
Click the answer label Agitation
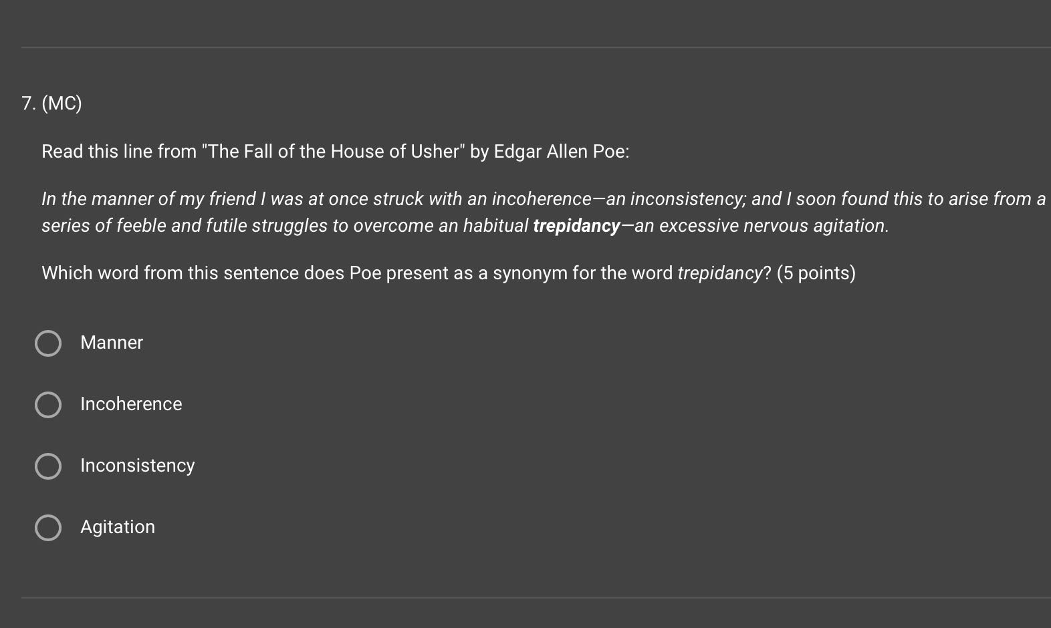(x=118, y=527)
